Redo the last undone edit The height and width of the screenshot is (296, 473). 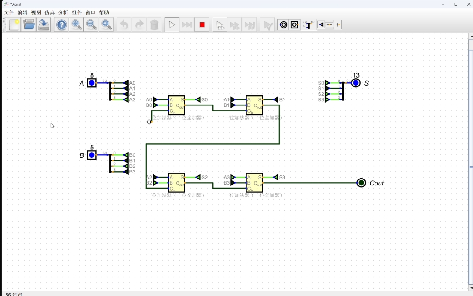pyautogui.click(x=139, y=25)
